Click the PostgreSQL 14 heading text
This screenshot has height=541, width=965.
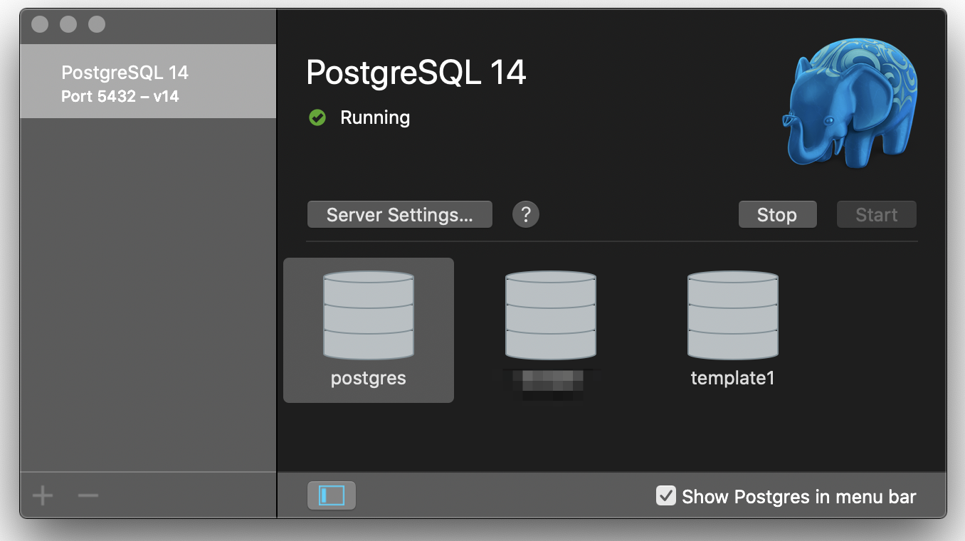click(x=416, y=73)
